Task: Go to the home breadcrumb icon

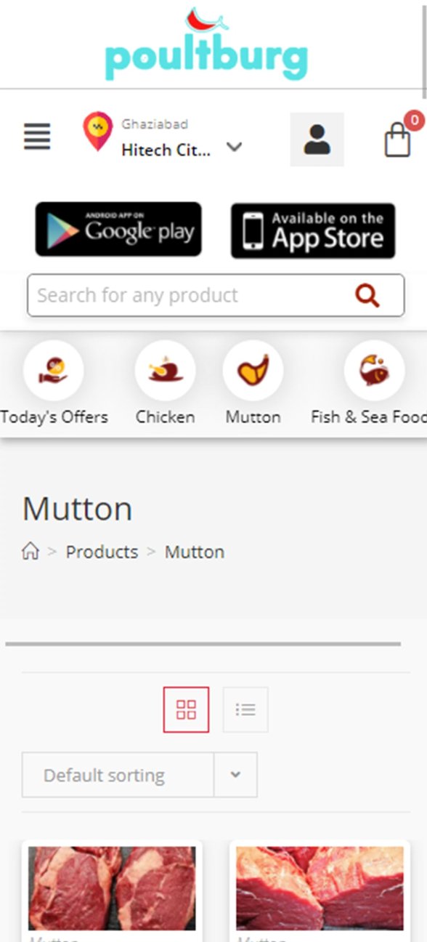Action: point(30,552)
